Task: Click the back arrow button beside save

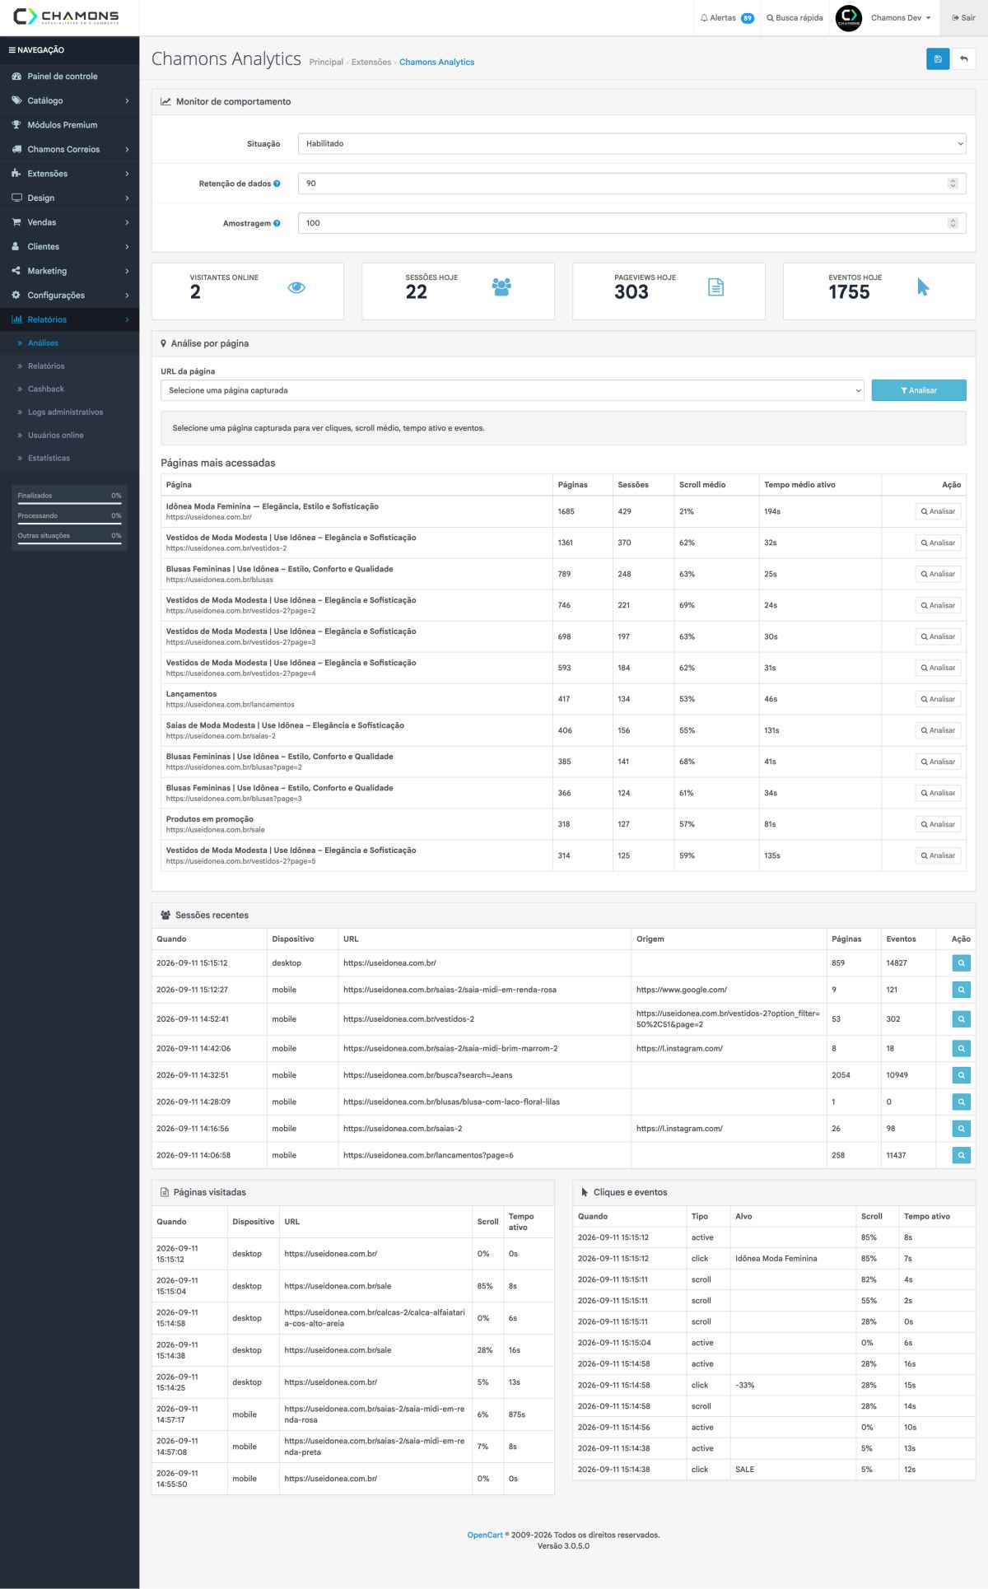Action: 964,59
